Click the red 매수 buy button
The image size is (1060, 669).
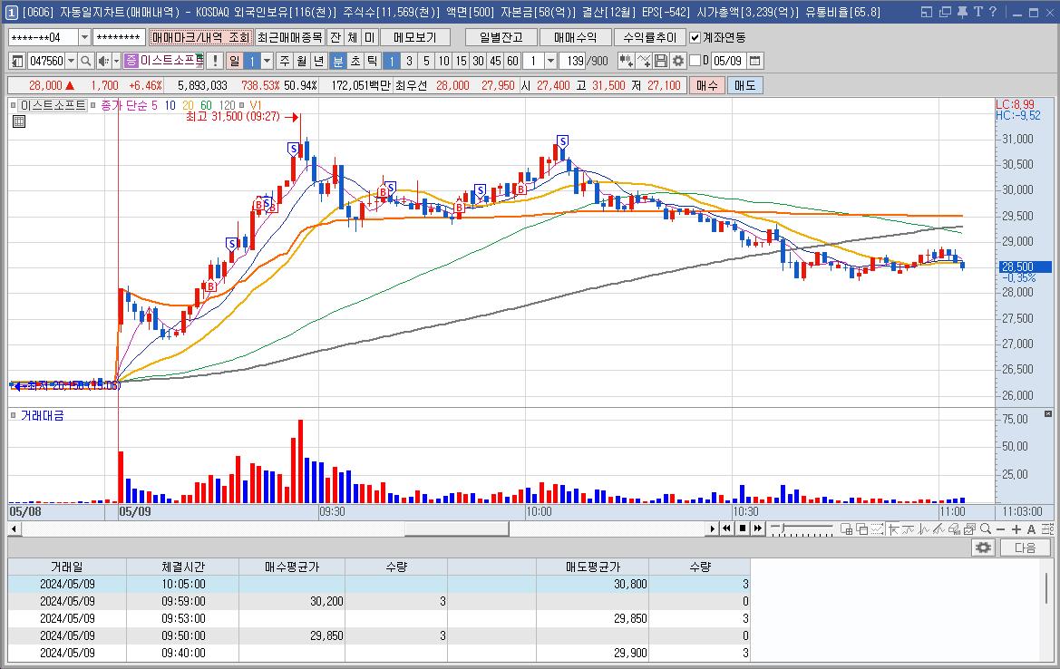point(707,85)
